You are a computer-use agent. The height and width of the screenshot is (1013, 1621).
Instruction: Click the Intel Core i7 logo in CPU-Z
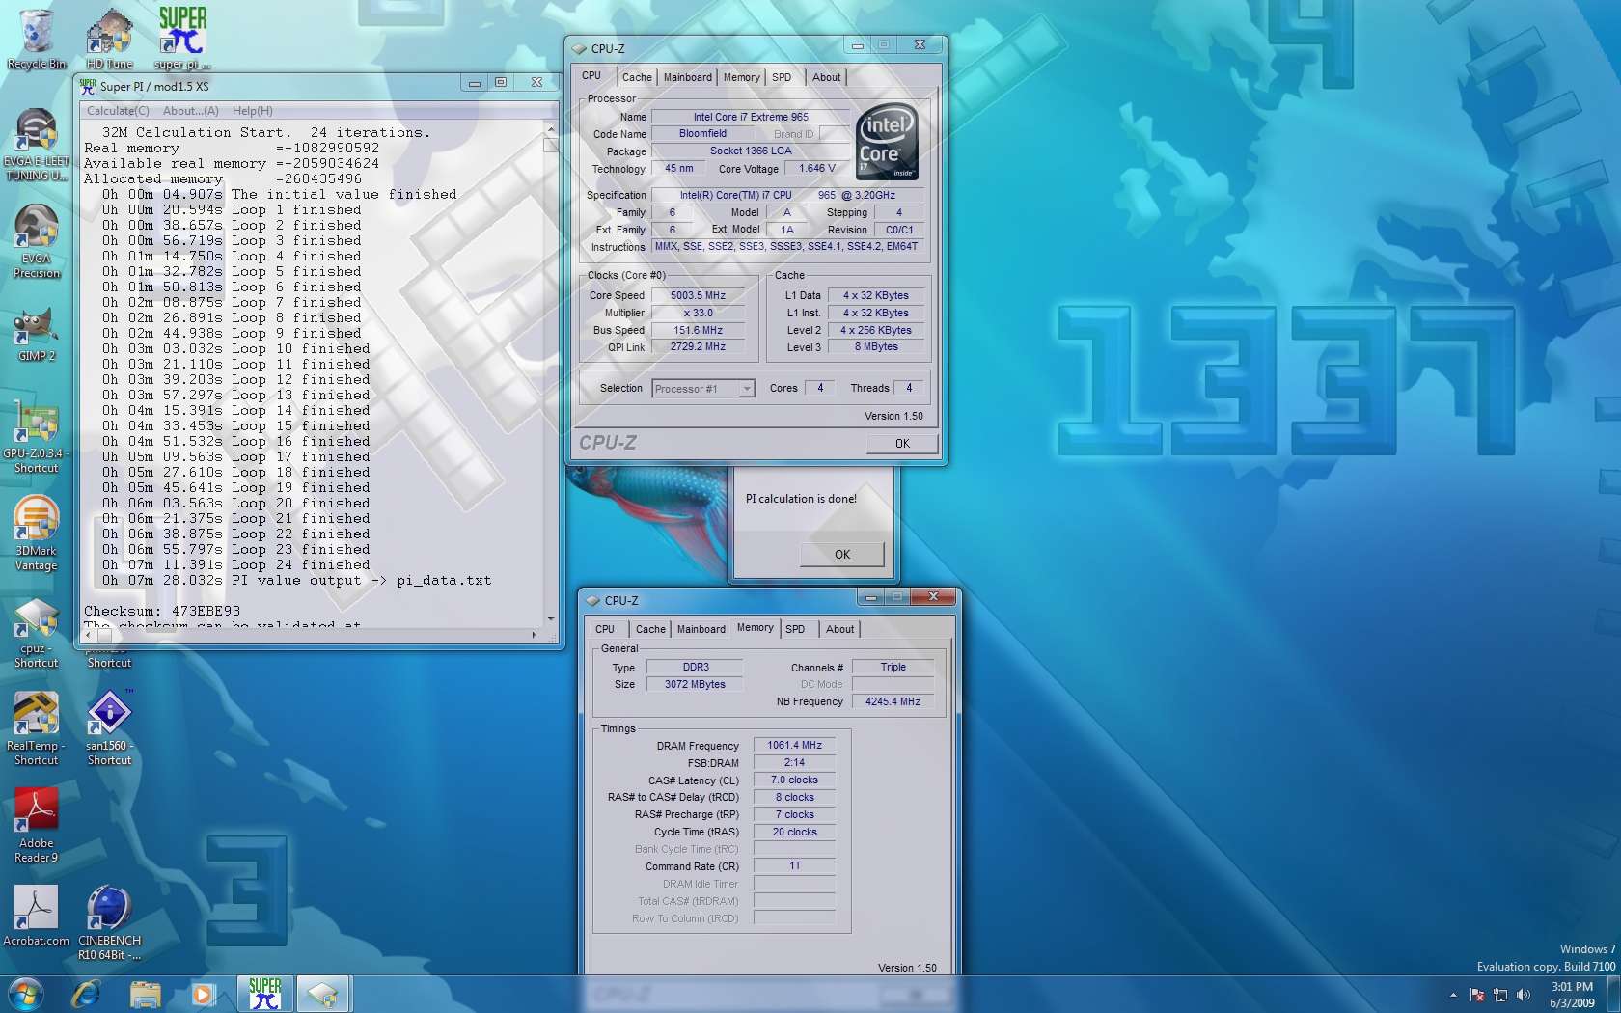(x=887, y=142)
